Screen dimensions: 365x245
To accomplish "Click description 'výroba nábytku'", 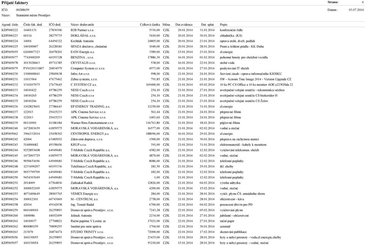I will click(x=230, y=183).
